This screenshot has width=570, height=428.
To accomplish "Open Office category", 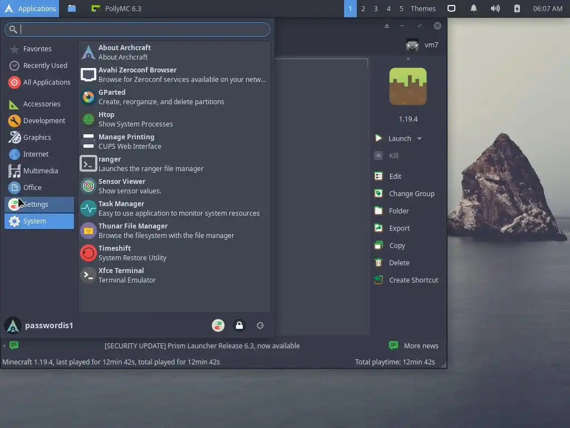I will click(x=40, y=188).
